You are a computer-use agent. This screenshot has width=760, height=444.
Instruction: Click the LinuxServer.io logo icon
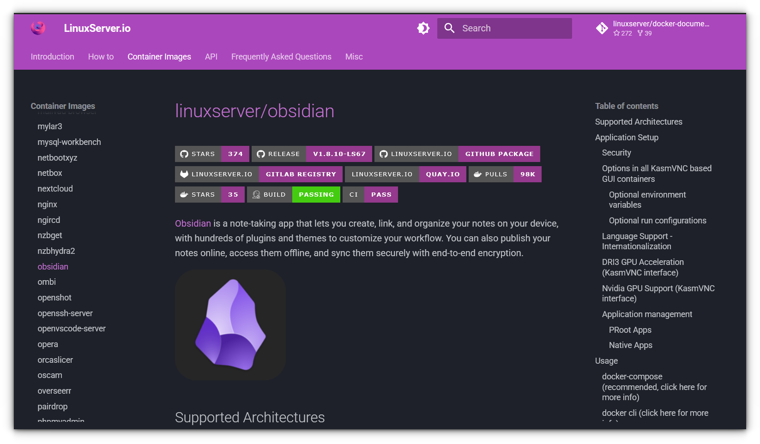pyautogui.click(x=38, y=28)
